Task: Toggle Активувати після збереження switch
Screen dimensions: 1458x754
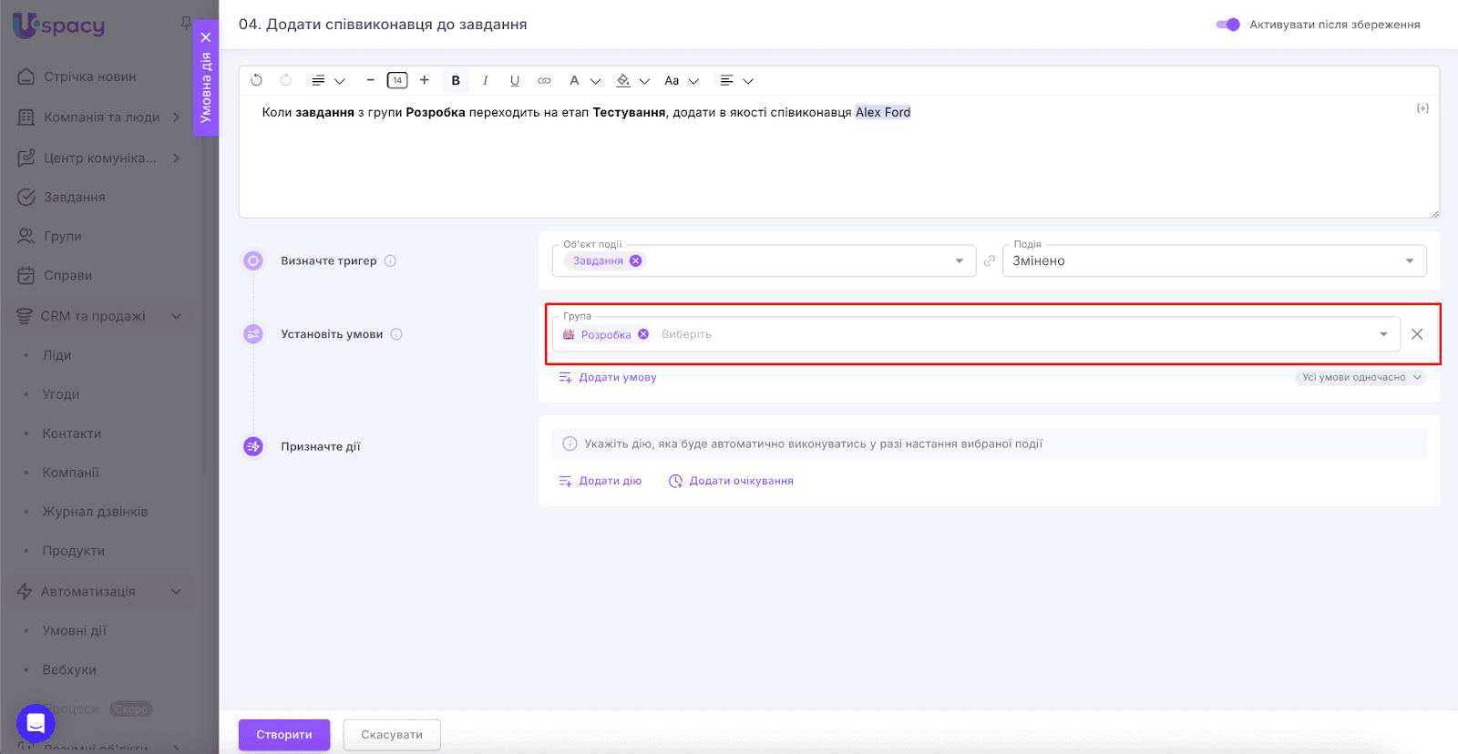Action: tap(1227, 25)
